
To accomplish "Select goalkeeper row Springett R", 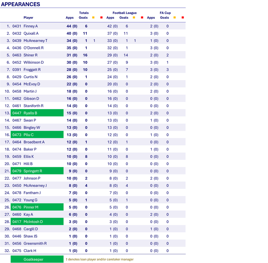I will point(37,171).
